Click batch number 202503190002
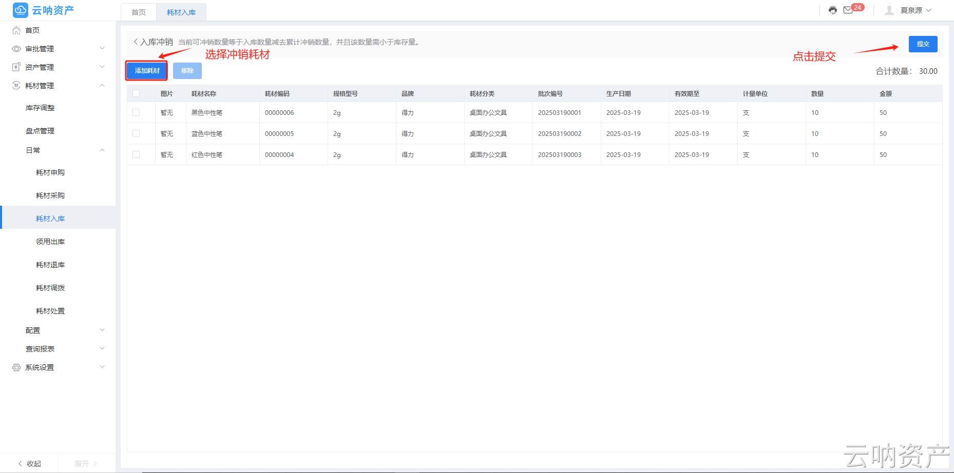954x473 pixels. coord(560,134)
